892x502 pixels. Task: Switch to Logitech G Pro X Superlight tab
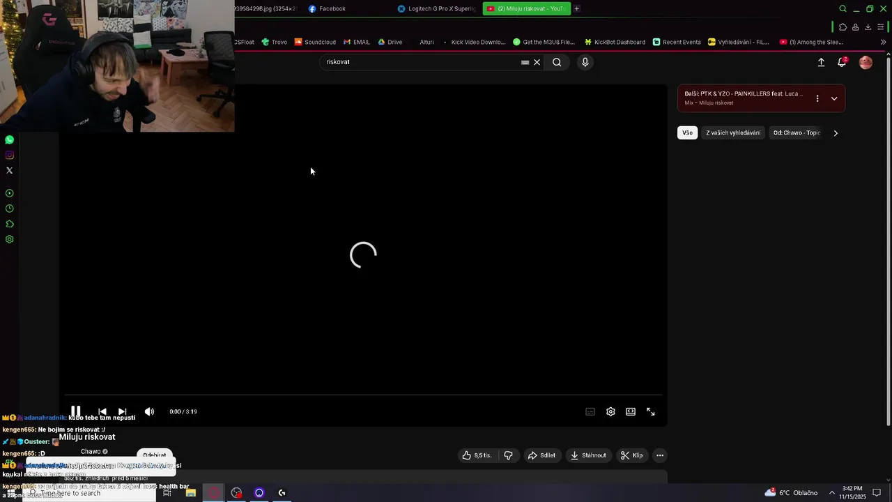coord(436,8)
